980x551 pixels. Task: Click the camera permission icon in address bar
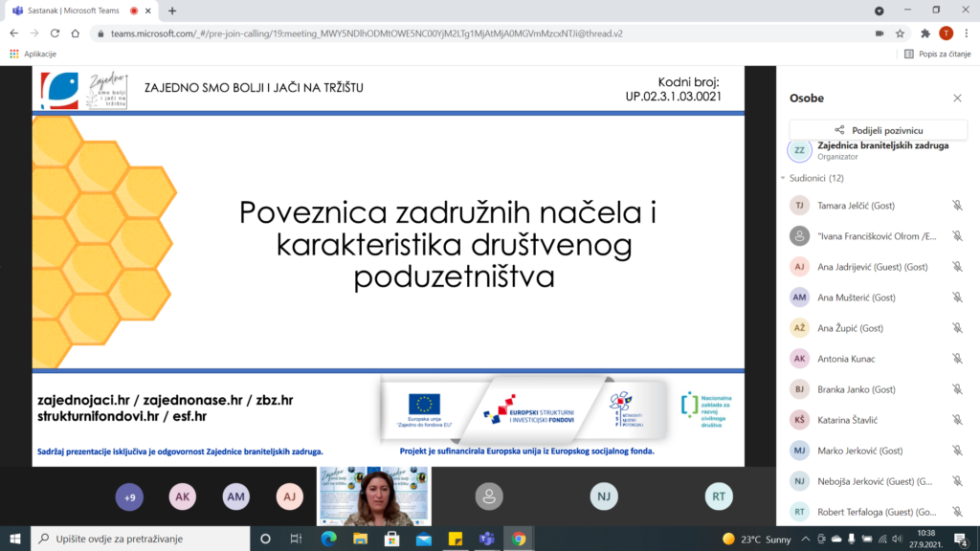click(879, 33)
